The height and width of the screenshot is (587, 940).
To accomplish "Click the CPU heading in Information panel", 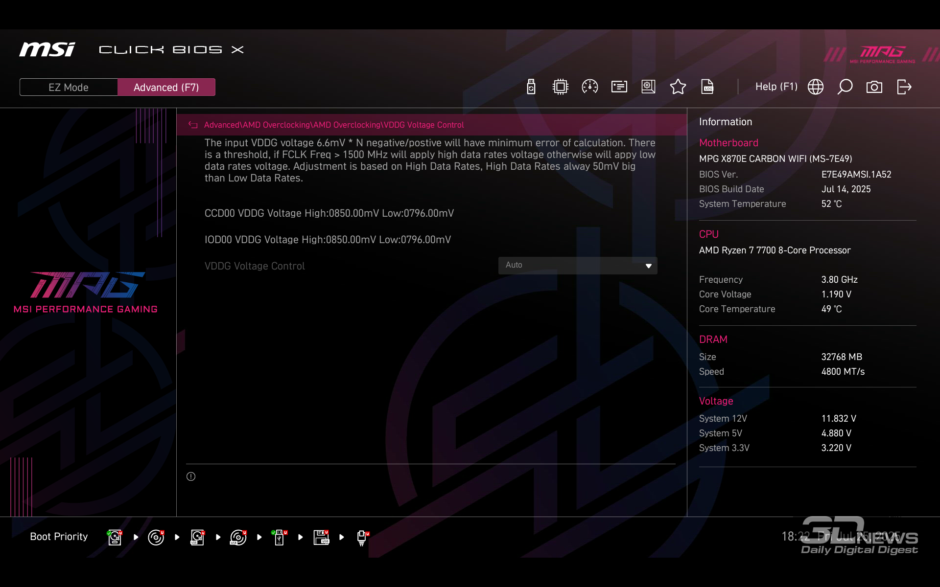I will tap(709, 234).
